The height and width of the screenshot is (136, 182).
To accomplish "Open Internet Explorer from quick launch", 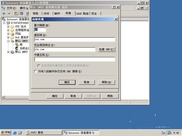I will click(15, 133).
